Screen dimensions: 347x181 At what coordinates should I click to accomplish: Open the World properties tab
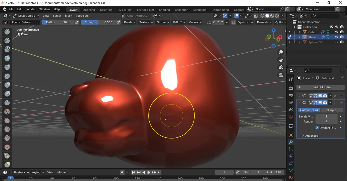point(291,117)
